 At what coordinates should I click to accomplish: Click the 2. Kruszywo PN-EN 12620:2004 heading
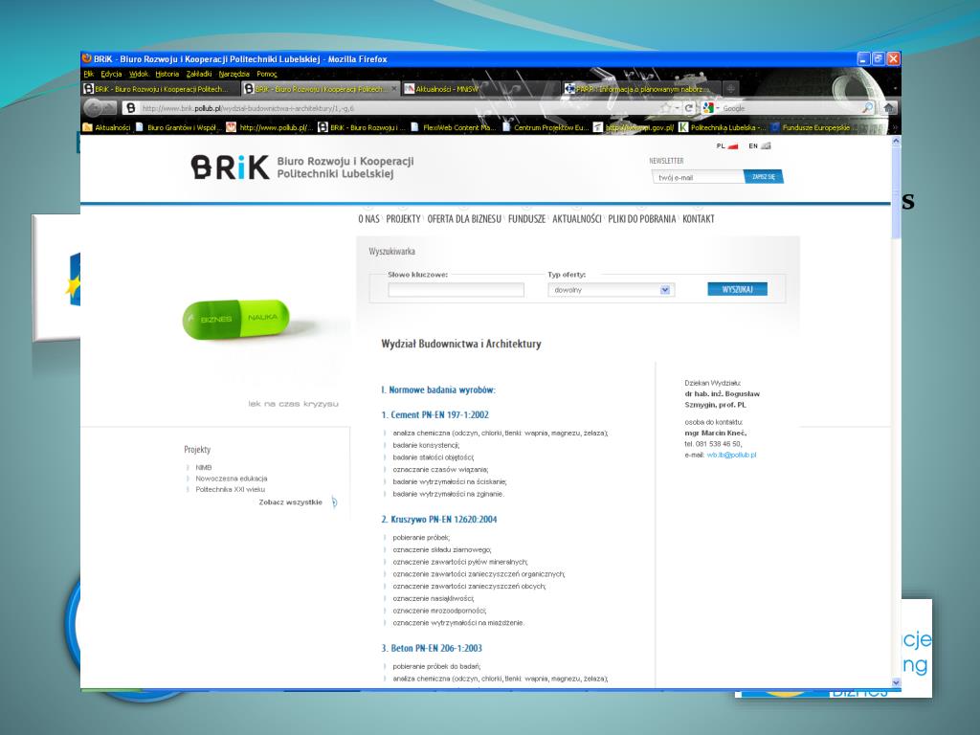point(439,519)
